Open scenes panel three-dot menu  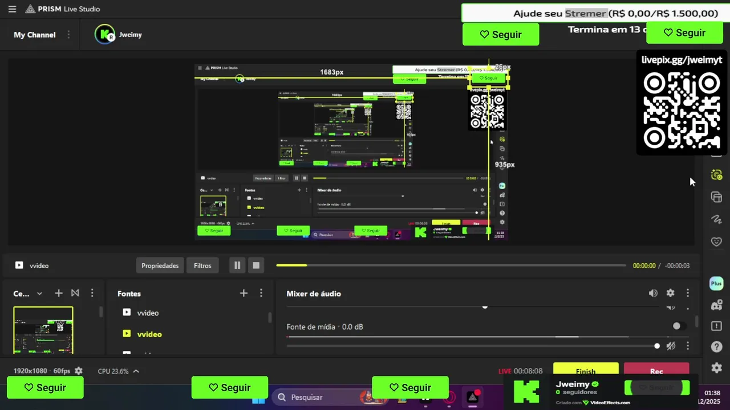click(x=92, y=293)
